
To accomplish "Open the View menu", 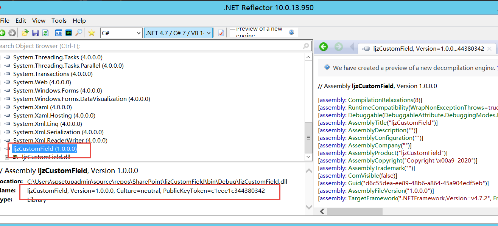I will pyautogui.click(x=39, y=20).
